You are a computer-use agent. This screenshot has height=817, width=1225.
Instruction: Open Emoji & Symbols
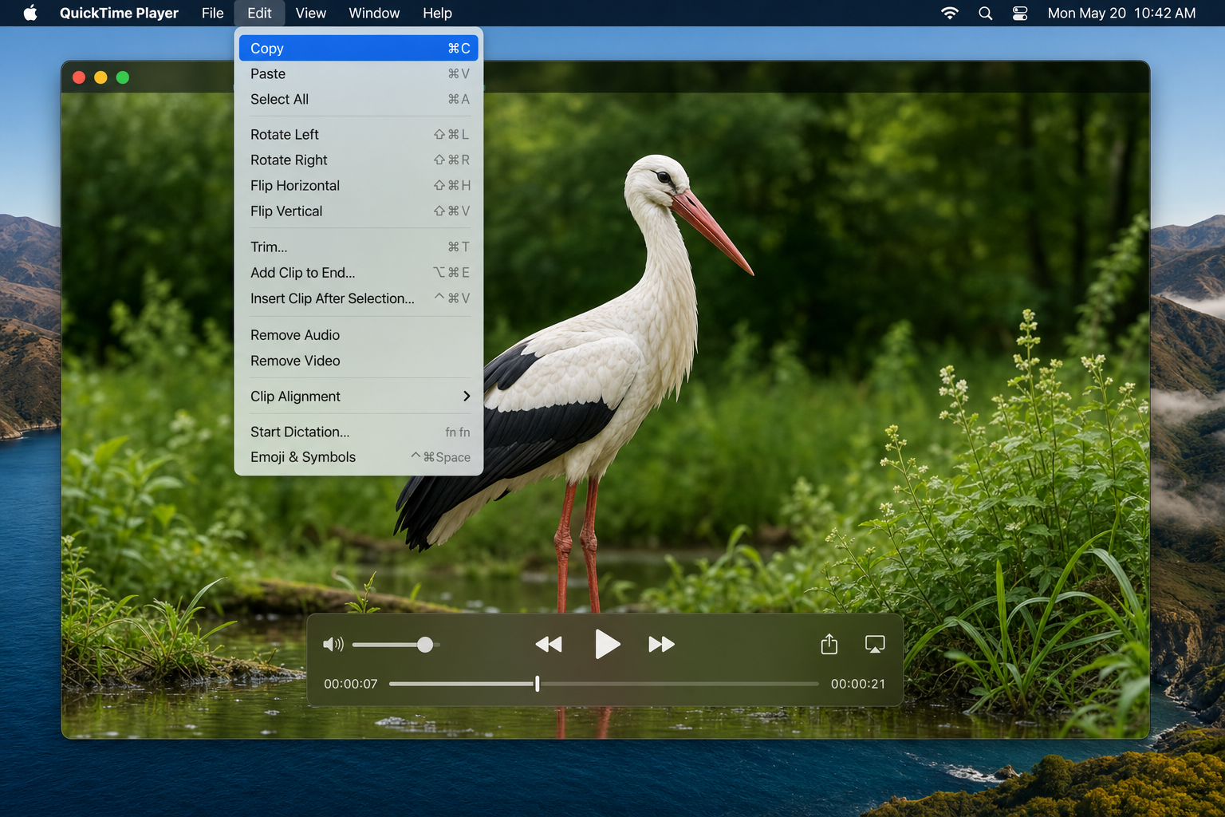click(x=359, y=457)
